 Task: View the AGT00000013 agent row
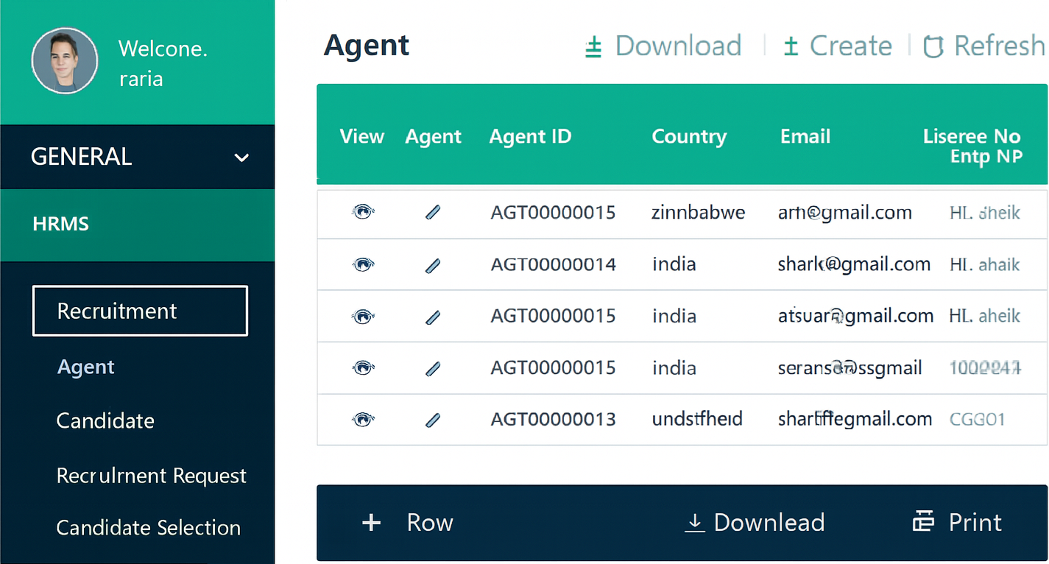point(363,420)
